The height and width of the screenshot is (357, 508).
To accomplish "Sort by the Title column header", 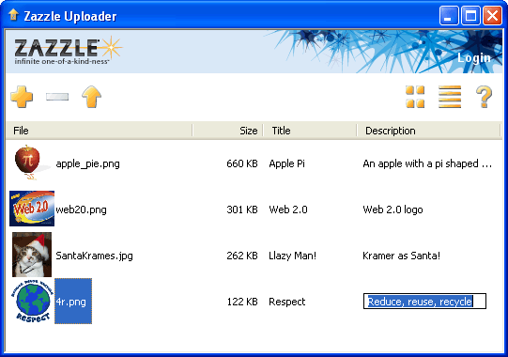I will tap(310, 131).
